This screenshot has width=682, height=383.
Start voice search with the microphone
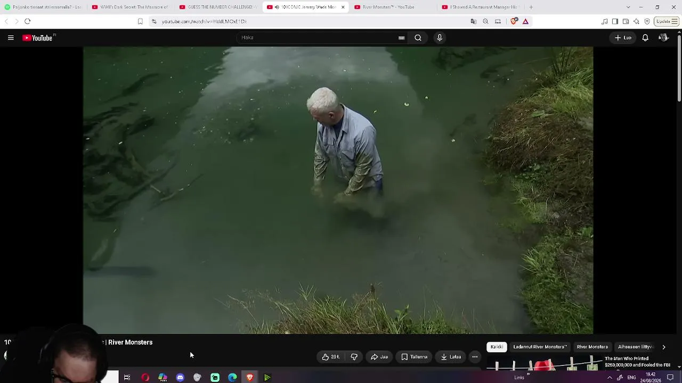coord(440,38)
